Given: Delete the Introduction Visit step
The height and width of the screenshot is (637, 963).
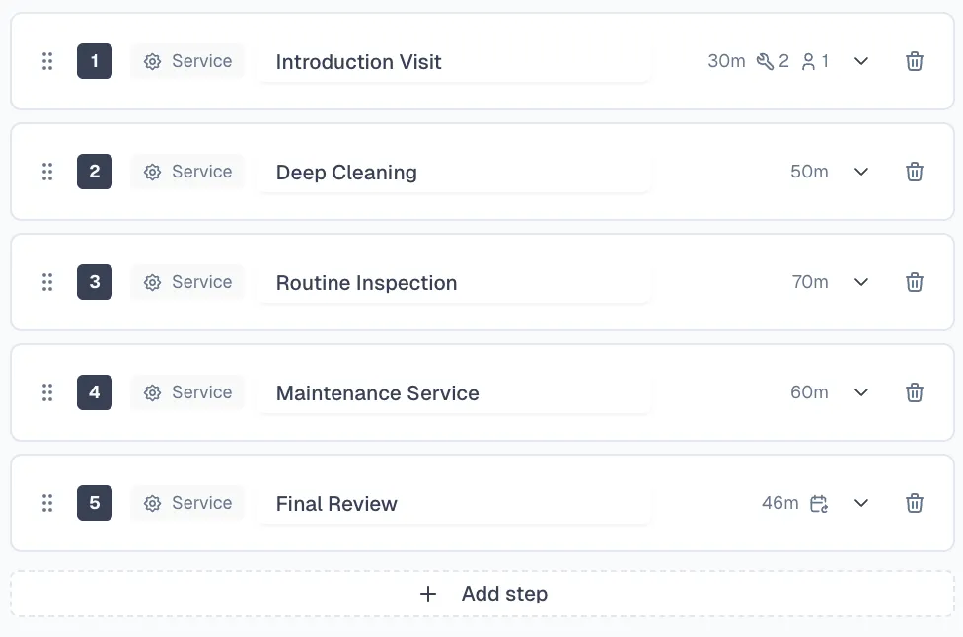Looking at the screenshot, I should point(915,61).
